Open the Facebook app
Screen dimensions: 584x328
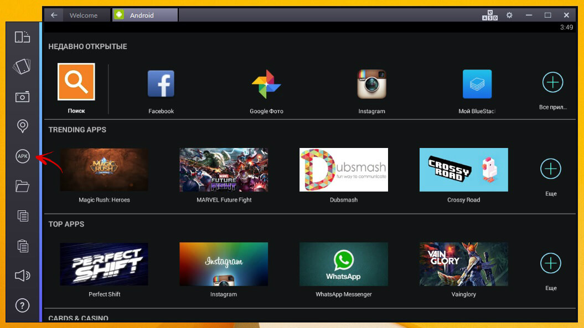[x=161, y=83]
